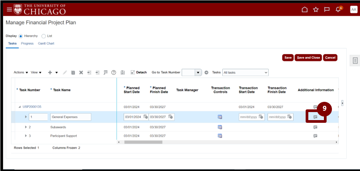Click the Transaction Finish Date input
The image size is (360, 171).
pos(280,117)
